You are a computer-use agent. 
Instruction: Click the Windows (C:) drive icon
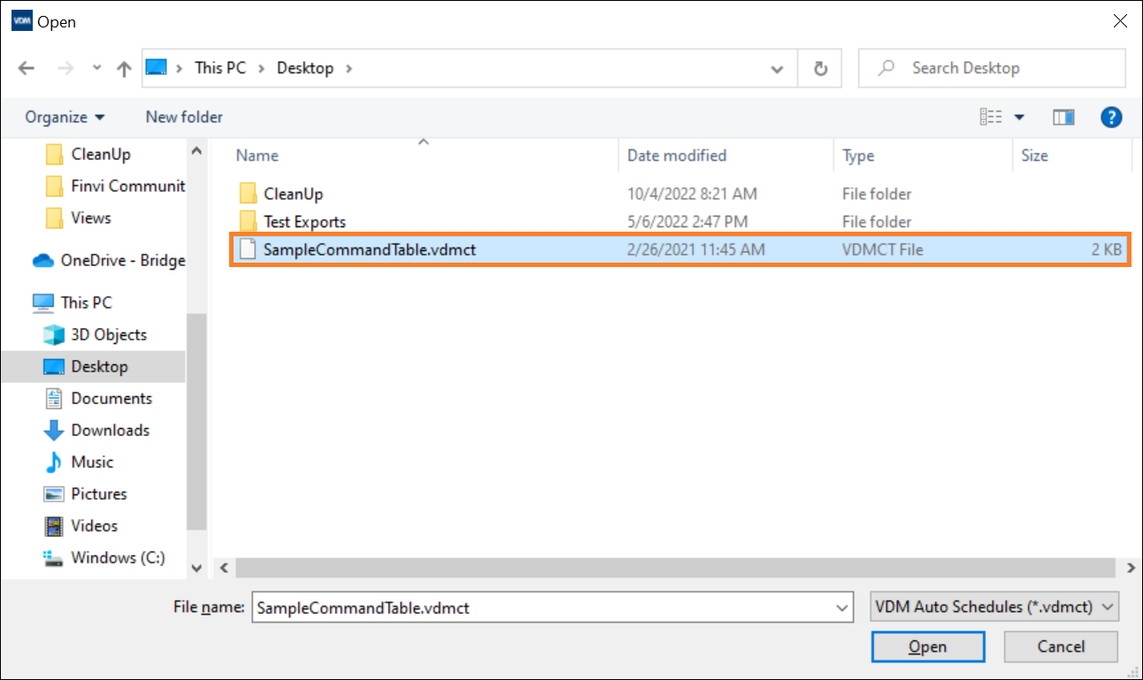[54, 557]
